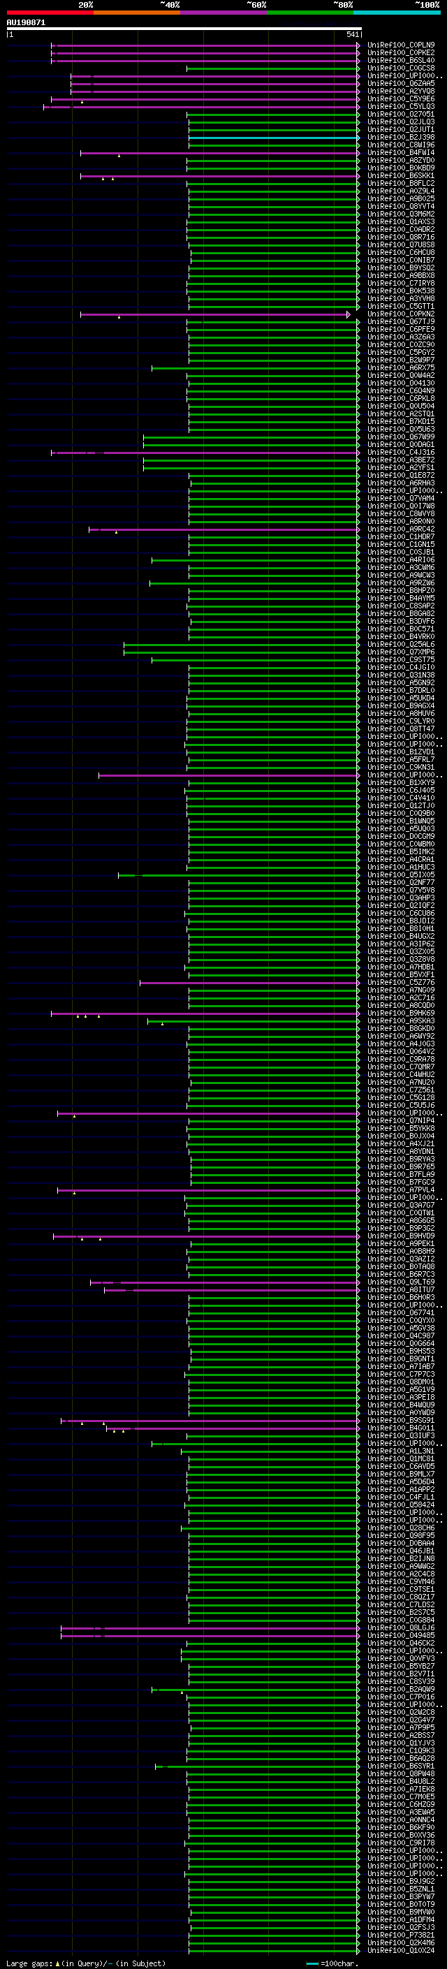Viewport: 447px width, 1969px height.
Task: Click hit label UniRef100_D0BAA4
Action: click(x=400, y=1543)
